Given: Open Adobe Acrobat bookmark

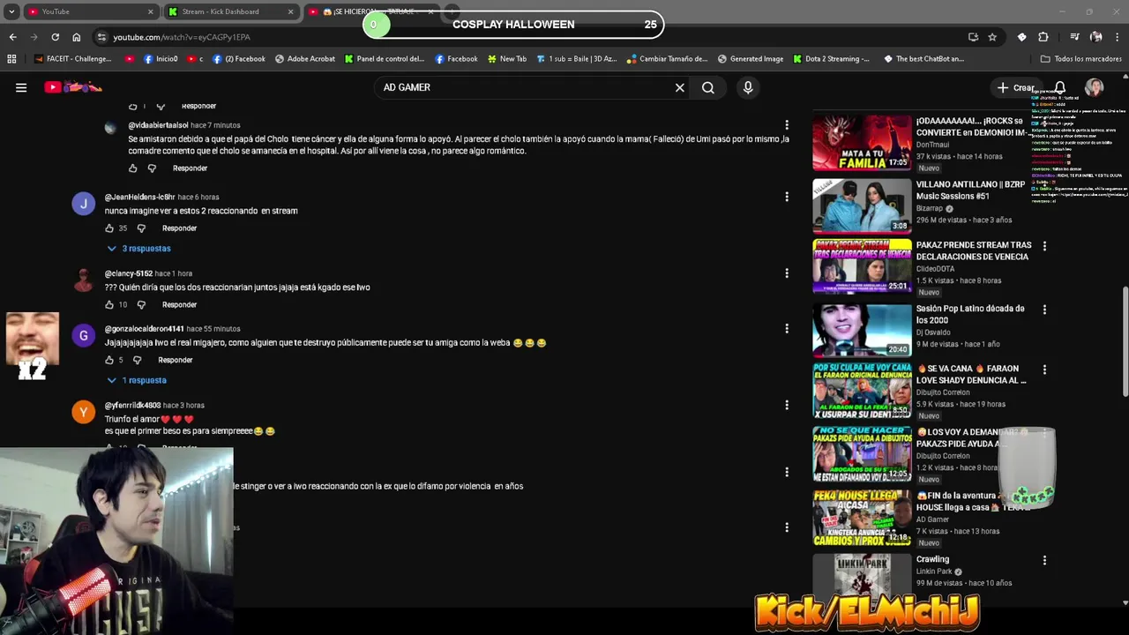Looking at the screenshot, I should pos(305,59).
